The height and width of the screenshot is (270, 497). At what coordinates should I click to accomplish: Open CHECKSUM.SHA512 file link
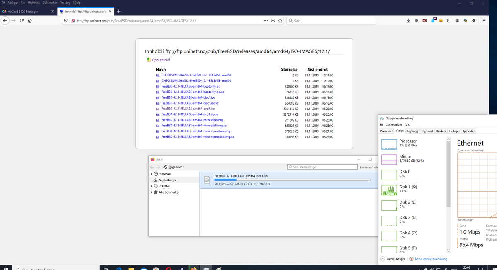click(196, 80)
